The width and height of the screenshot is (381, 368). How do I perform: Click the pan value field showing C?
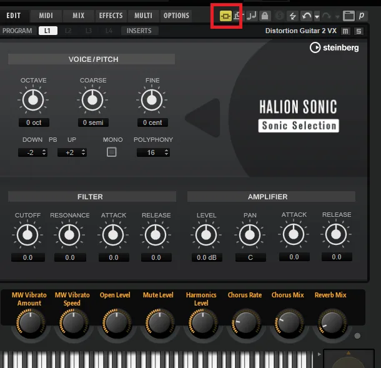click(x=250, y=257)
